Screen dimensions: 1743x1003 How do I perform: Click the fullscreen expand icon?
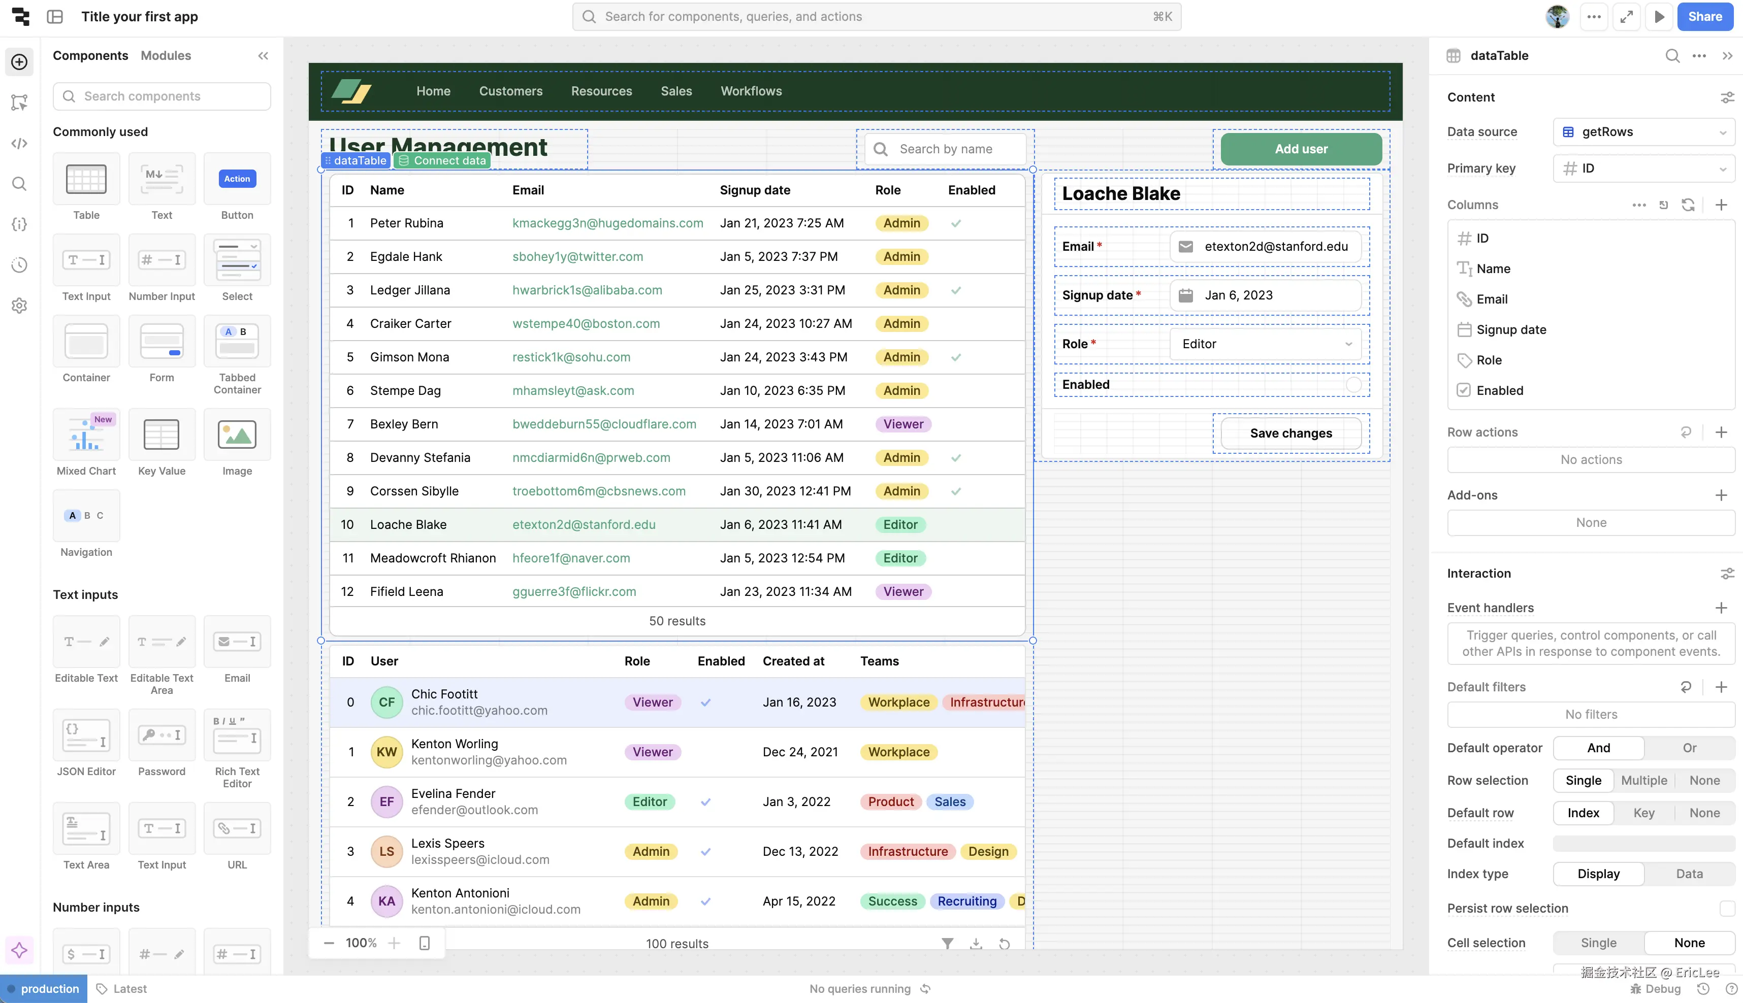[1627, 17]
